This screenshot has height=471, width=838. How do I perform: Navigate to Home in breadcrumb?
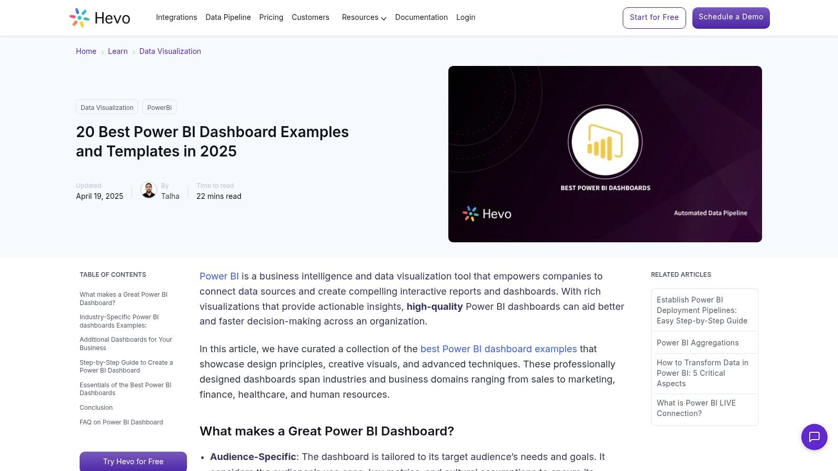pos(86,51)
